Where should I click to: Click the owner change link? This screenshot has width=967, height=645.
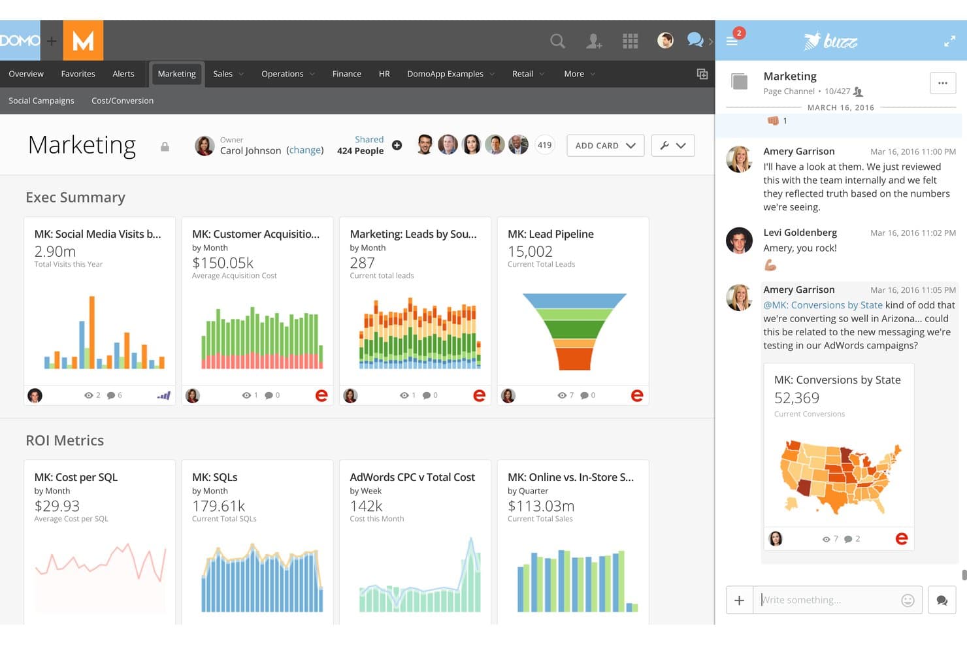(305, 150)
